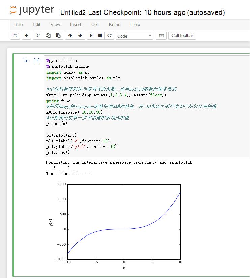Move the selected cell down
Screen dimensions: 250x279
tap(80, 36)
